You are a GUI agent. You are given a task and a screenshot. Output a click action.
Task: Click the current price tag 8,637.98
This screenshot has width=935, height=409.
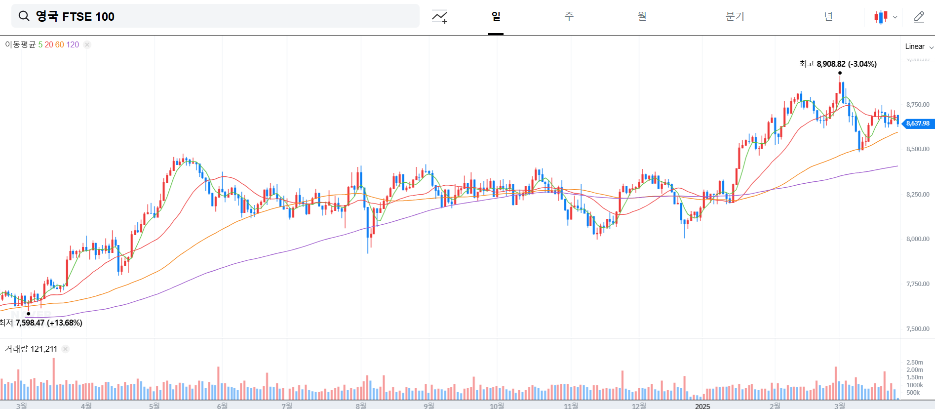(x=918, y=123)
